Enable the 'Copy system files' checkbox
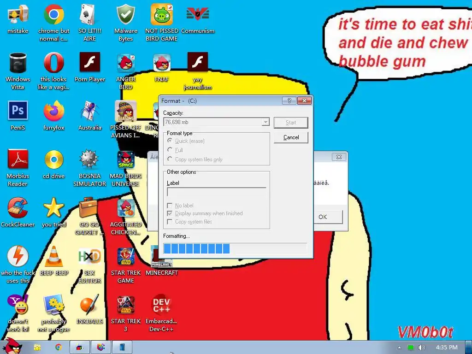Viewport: 472px width, 354px height. point(170,222)
